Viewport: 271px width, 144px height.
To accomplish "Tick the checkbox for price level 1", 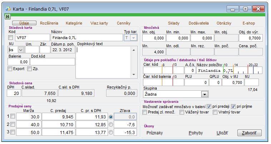I will 13,116.
